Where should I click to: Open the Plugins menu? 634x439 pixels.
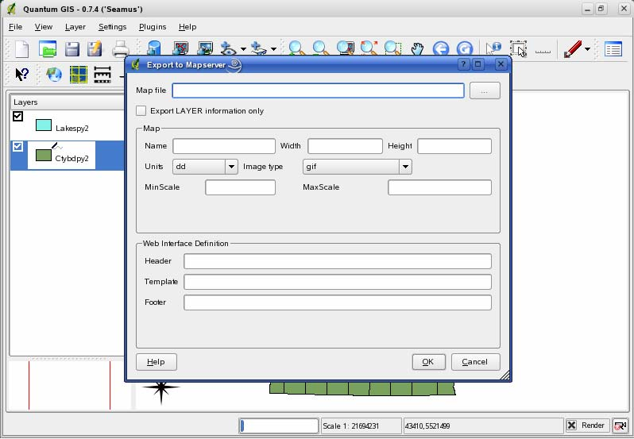[153, 27]
